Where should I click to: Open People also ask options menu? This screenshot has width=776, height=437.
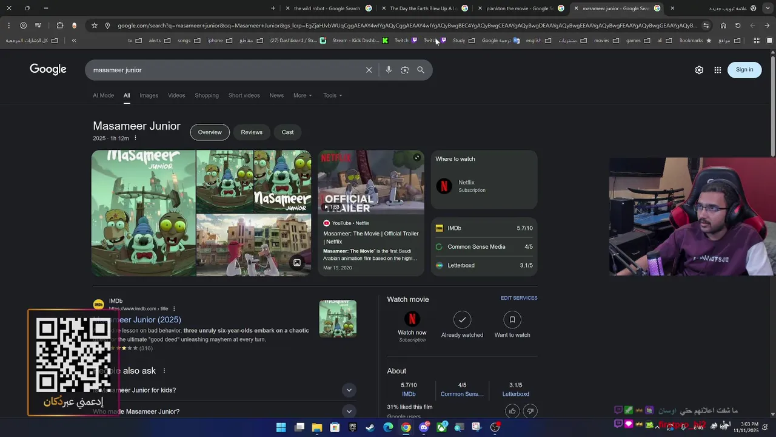coord(164,371)
